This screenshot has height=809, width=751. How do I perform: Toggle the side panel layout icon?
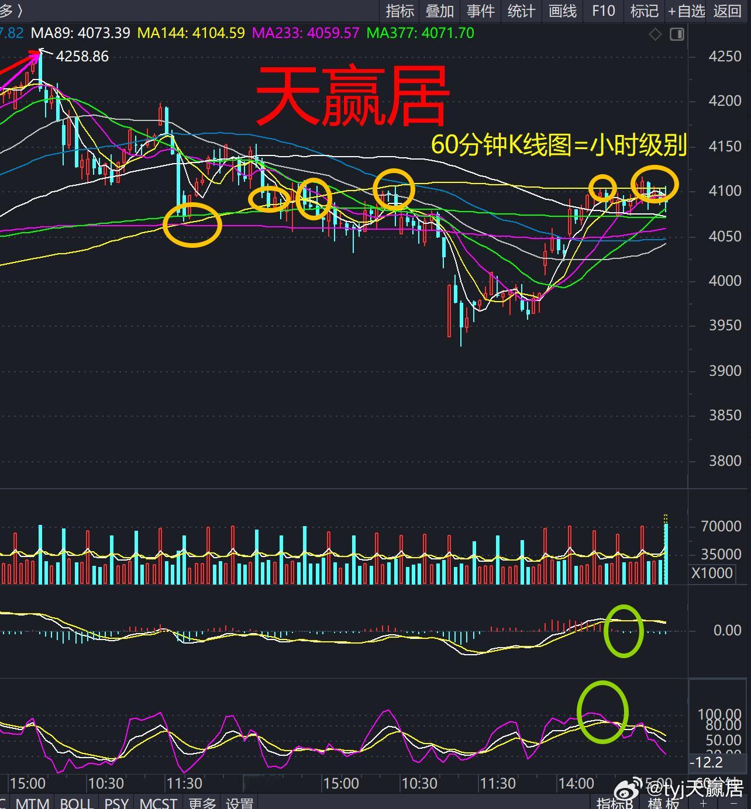[677, 34]
